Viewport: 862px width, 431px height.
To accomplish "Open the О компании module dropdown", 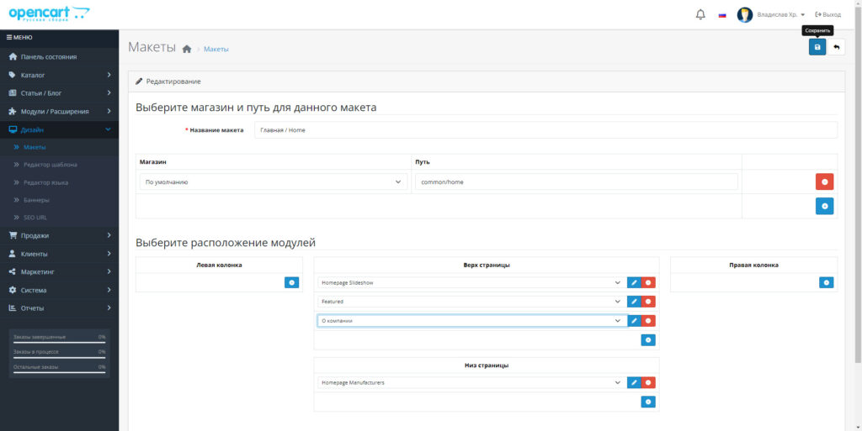I will [471, 321].
